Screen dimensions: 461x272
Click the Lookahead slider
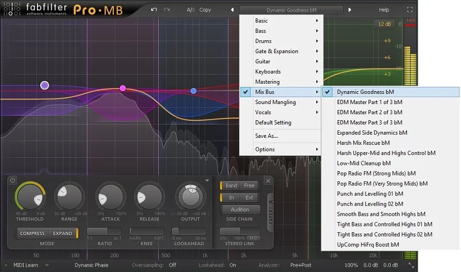coord(189,231)
